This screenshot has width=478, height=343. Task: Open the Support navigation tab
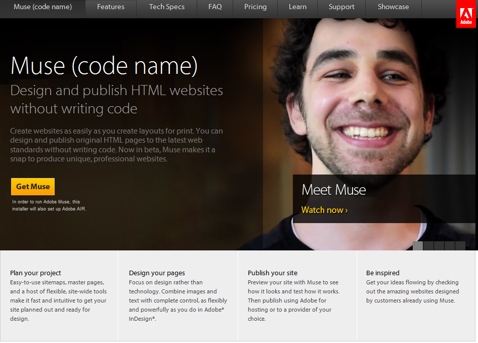tap(341, 7)
